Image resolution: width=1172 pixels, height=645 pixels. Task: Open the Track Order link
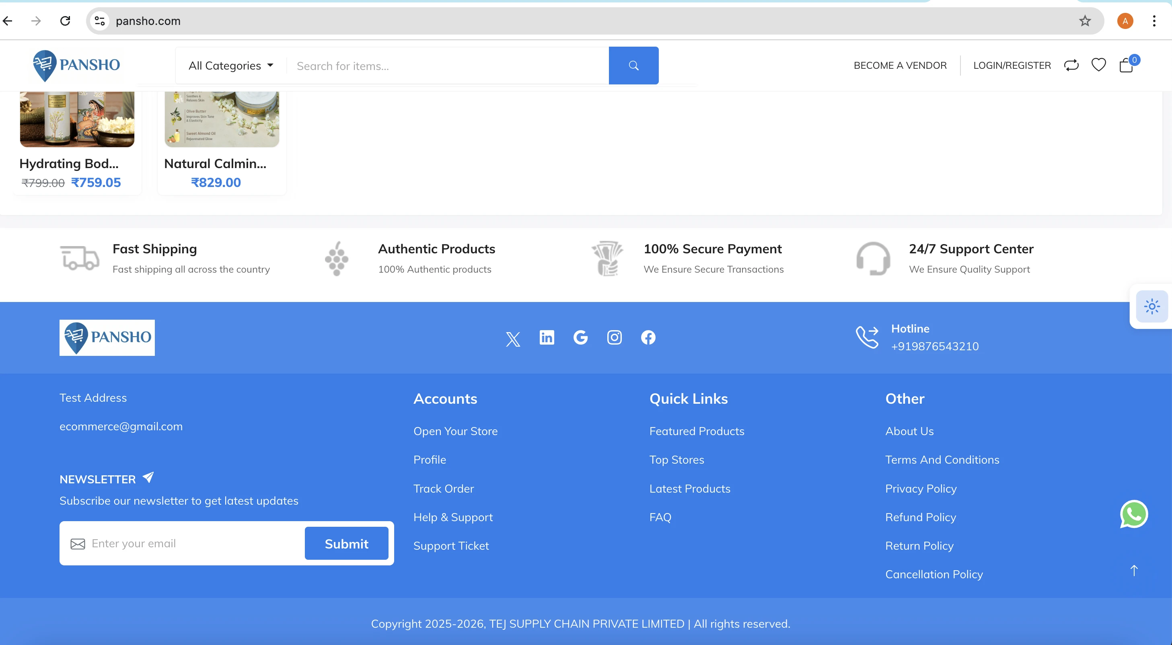click(443, 489)
